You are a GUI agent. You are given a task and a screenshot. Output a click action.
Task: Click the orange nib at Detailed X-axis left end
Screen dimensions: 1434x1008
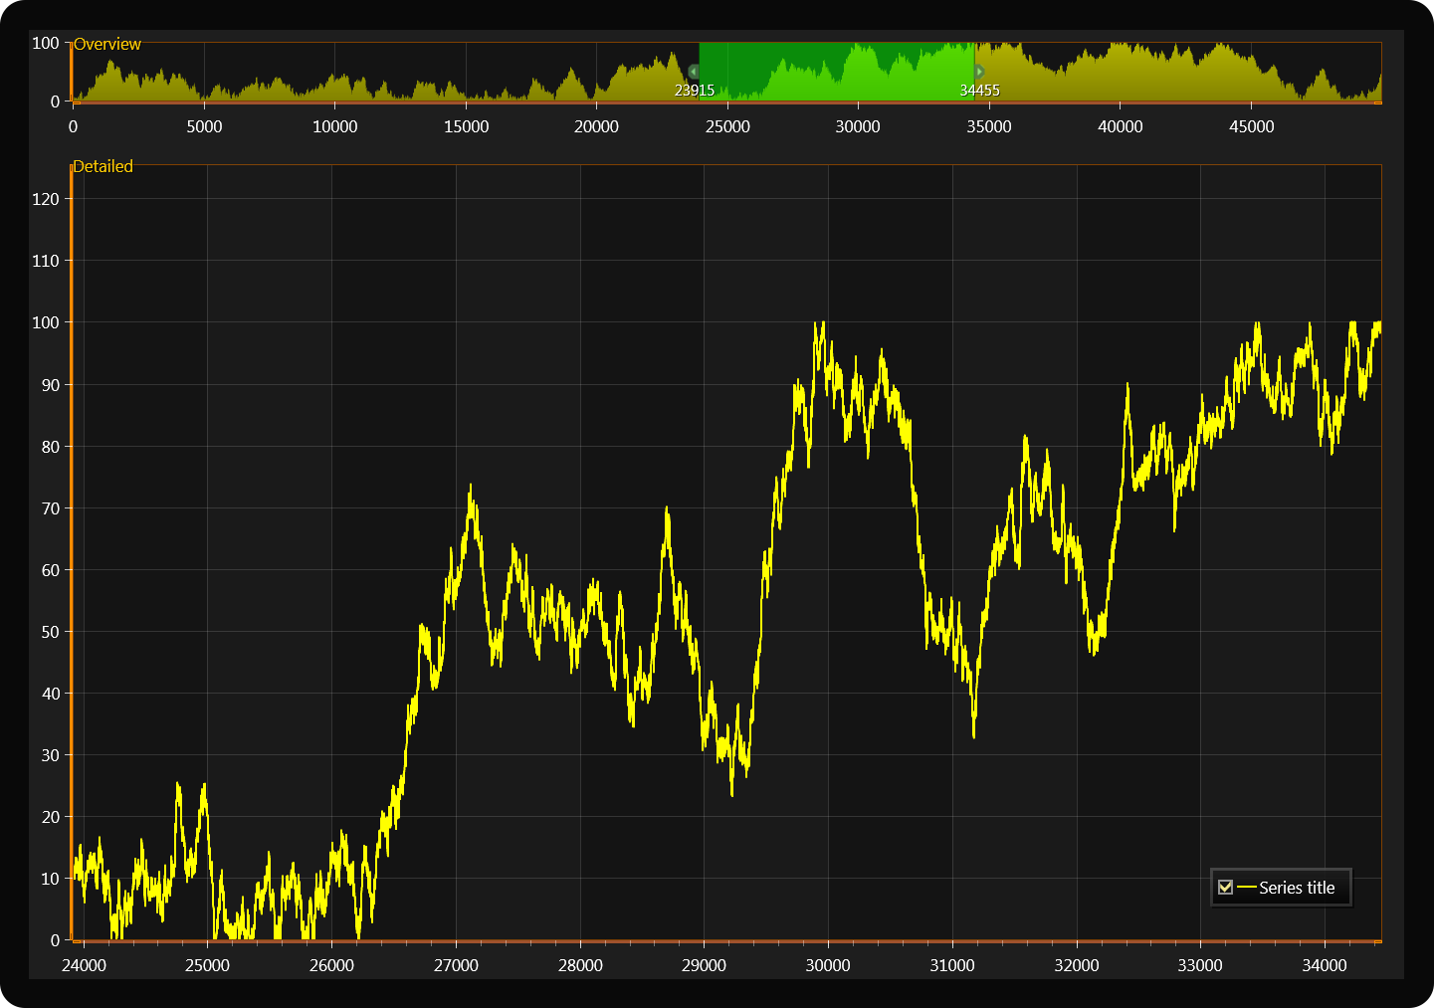click(77, 940)
